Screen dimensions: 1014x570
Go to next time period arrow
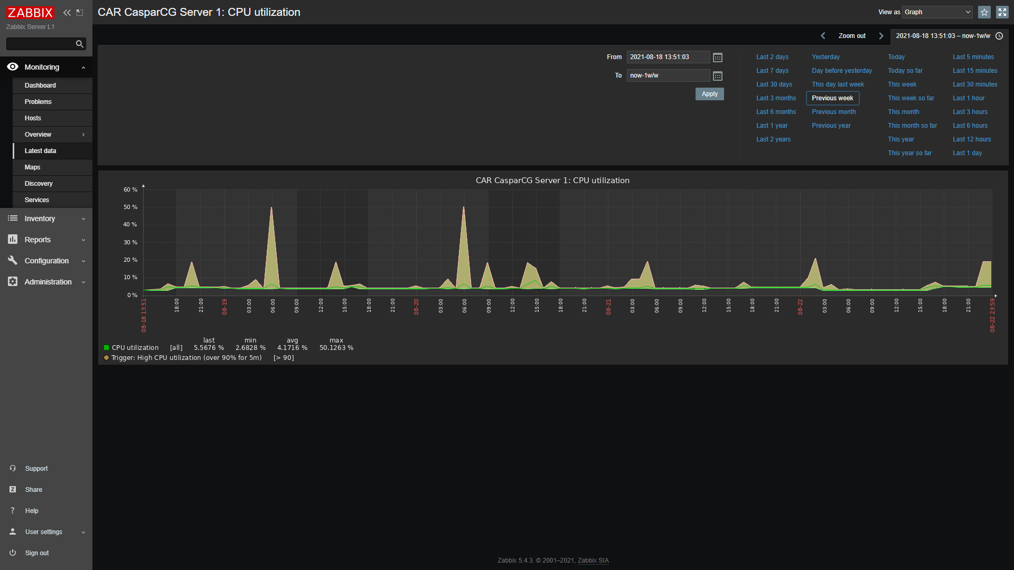point(881,36)
